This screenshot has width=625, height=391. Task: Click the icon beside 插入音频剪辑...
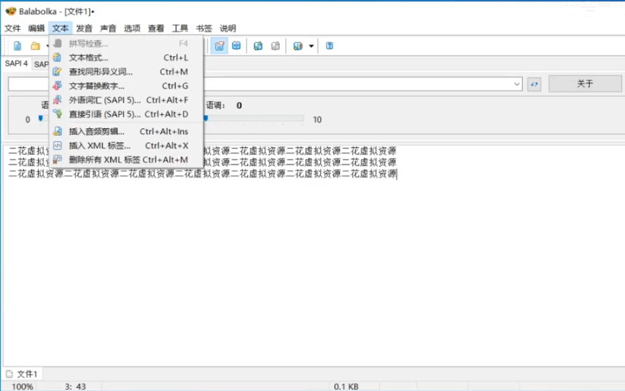(58, 131)
